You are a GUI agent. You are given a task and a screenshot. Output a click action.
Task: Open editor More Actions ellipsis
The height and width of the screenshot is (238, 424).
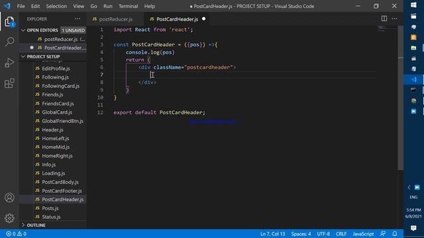click(395, 19)
